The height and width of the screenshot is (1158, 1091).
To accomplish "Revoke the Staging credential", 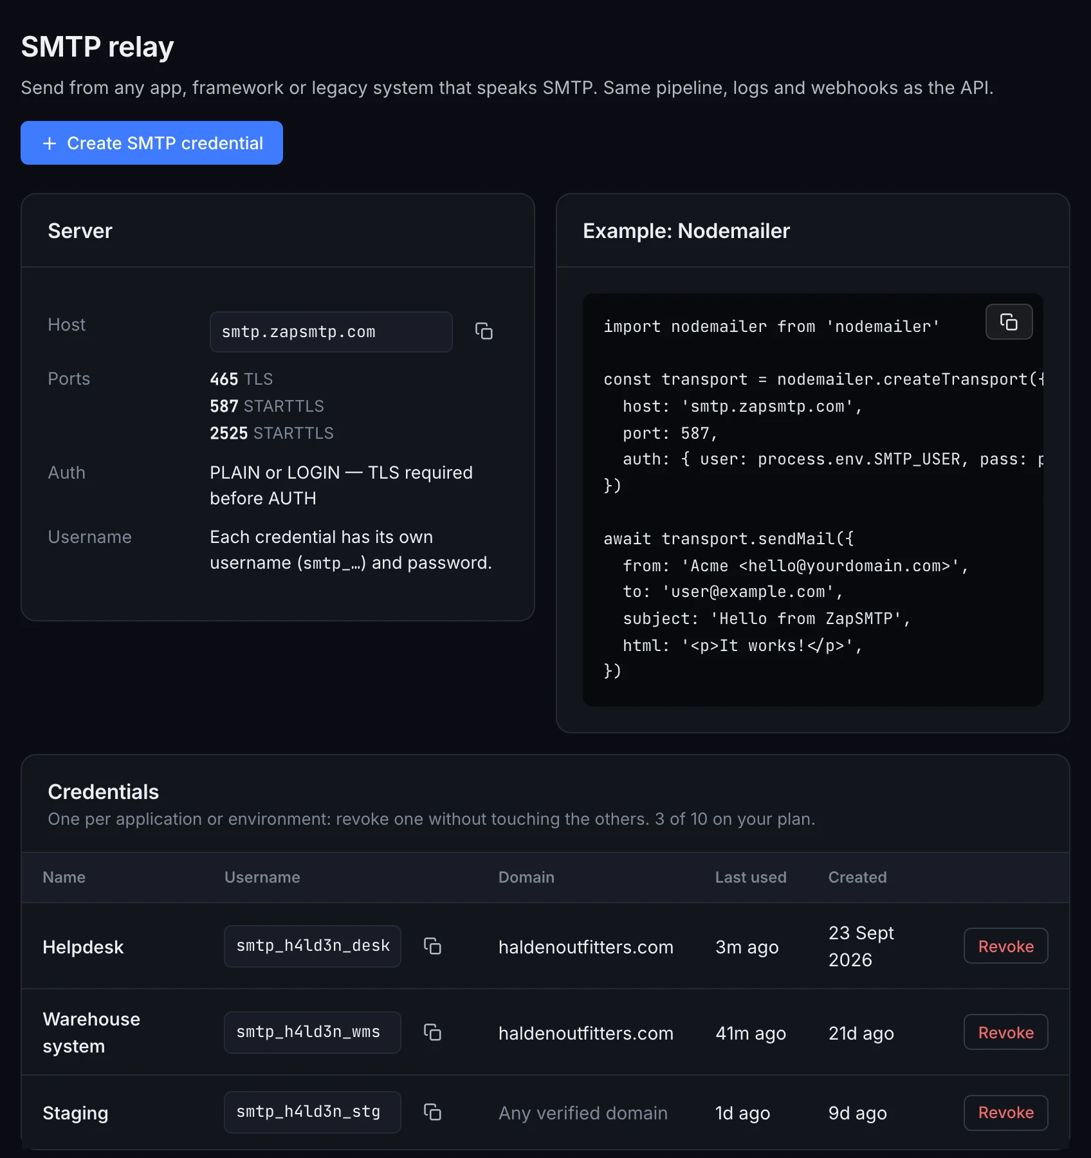I will tap(1005, 1112).
